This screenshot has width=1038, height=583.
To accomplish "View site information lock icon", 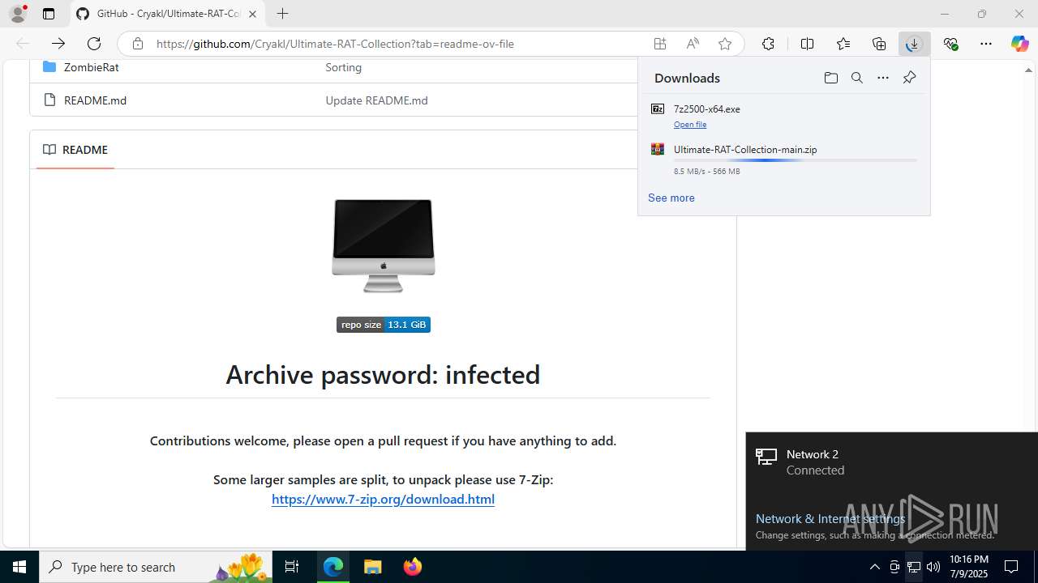I will (138, 44).
